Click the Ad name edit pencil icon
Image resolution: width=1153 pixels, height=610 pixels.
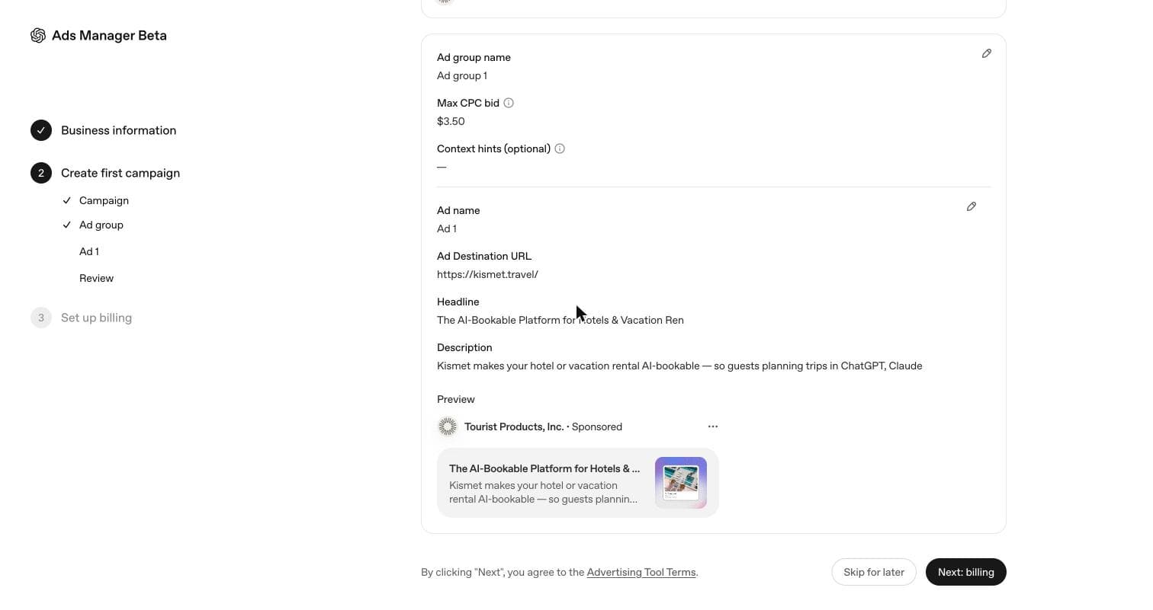972,206
